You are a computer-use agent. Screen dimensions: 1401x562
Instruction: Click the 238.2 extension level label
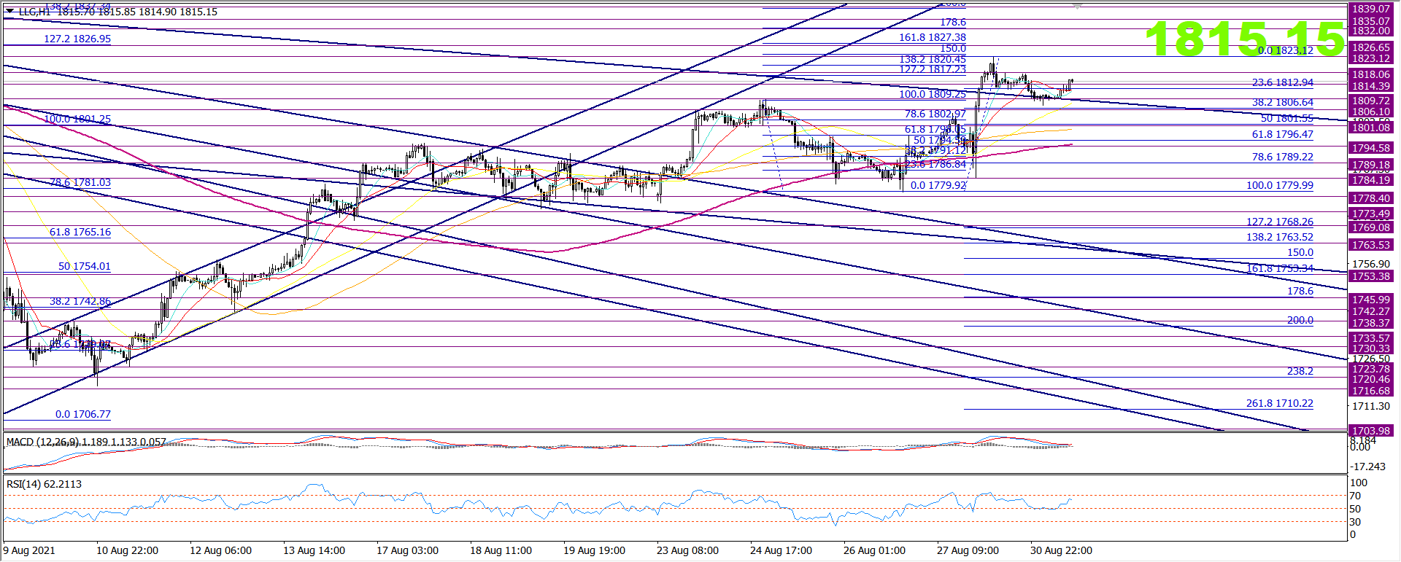(1300, 371)
